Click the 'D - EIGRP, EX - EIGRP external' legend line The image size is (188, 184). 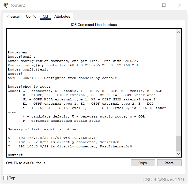[89, 95]
